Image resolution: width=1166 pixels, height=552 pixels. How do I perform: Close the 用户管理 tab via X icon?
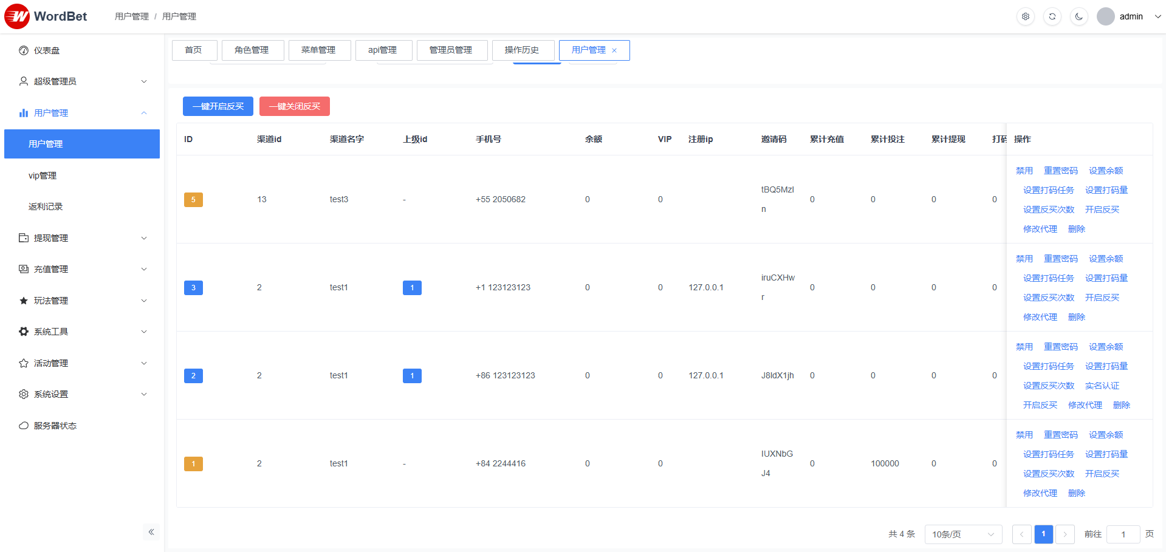614,50
